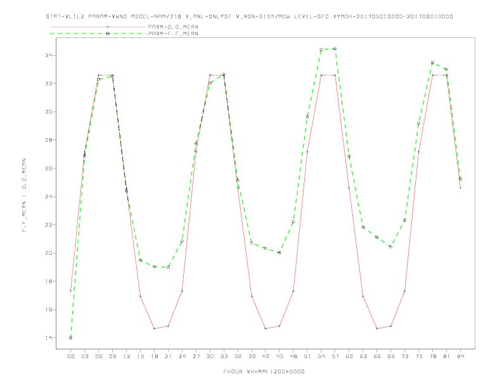This screenshot has height=388, width=502.
Task: Click the red plus data point at hour 00
Action: click(71, 290)
